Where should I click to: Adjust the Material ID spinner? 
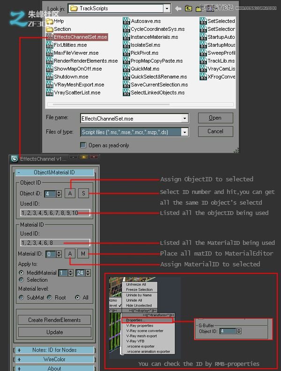(59, 254)
